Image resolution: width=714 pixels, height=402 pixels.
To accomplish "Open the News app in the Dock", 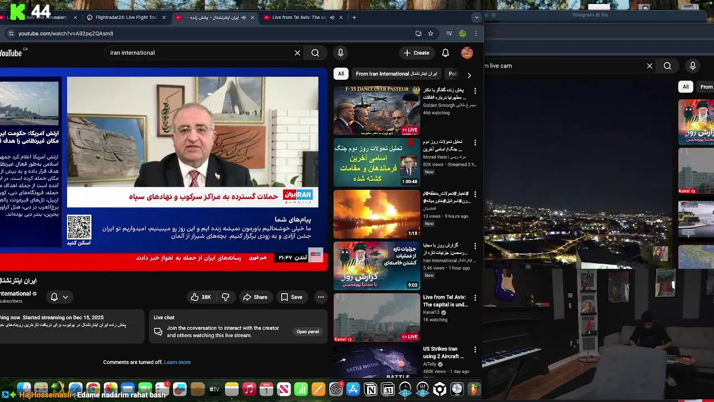I will [x=283, y=389].
